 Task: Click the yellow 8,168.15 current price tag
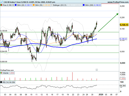124,25
